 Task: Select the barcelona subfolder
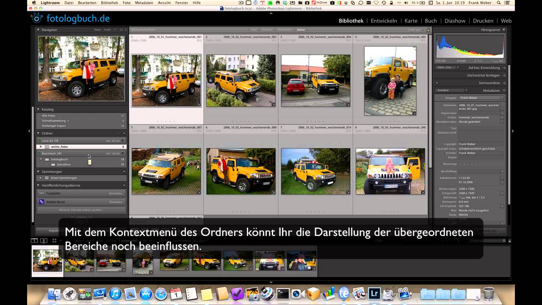(x=80, y=164)
